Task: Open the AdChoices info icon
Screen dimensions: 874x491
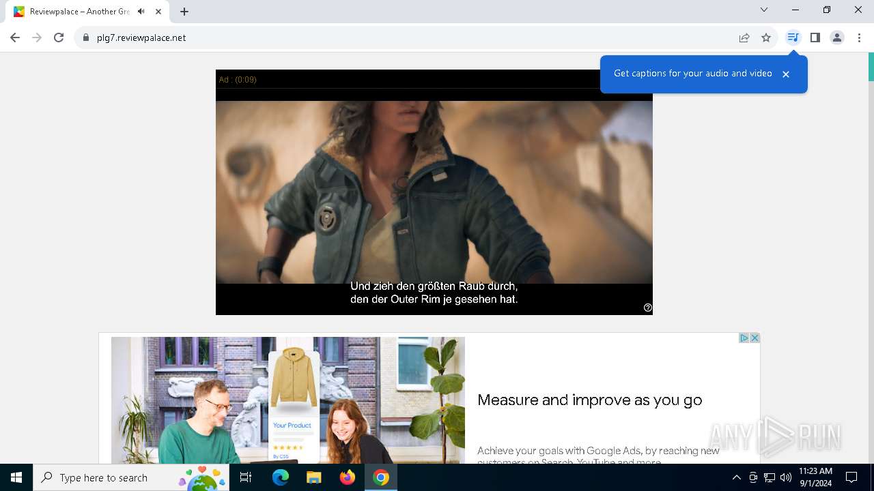Action: click(x=744, y=338)
